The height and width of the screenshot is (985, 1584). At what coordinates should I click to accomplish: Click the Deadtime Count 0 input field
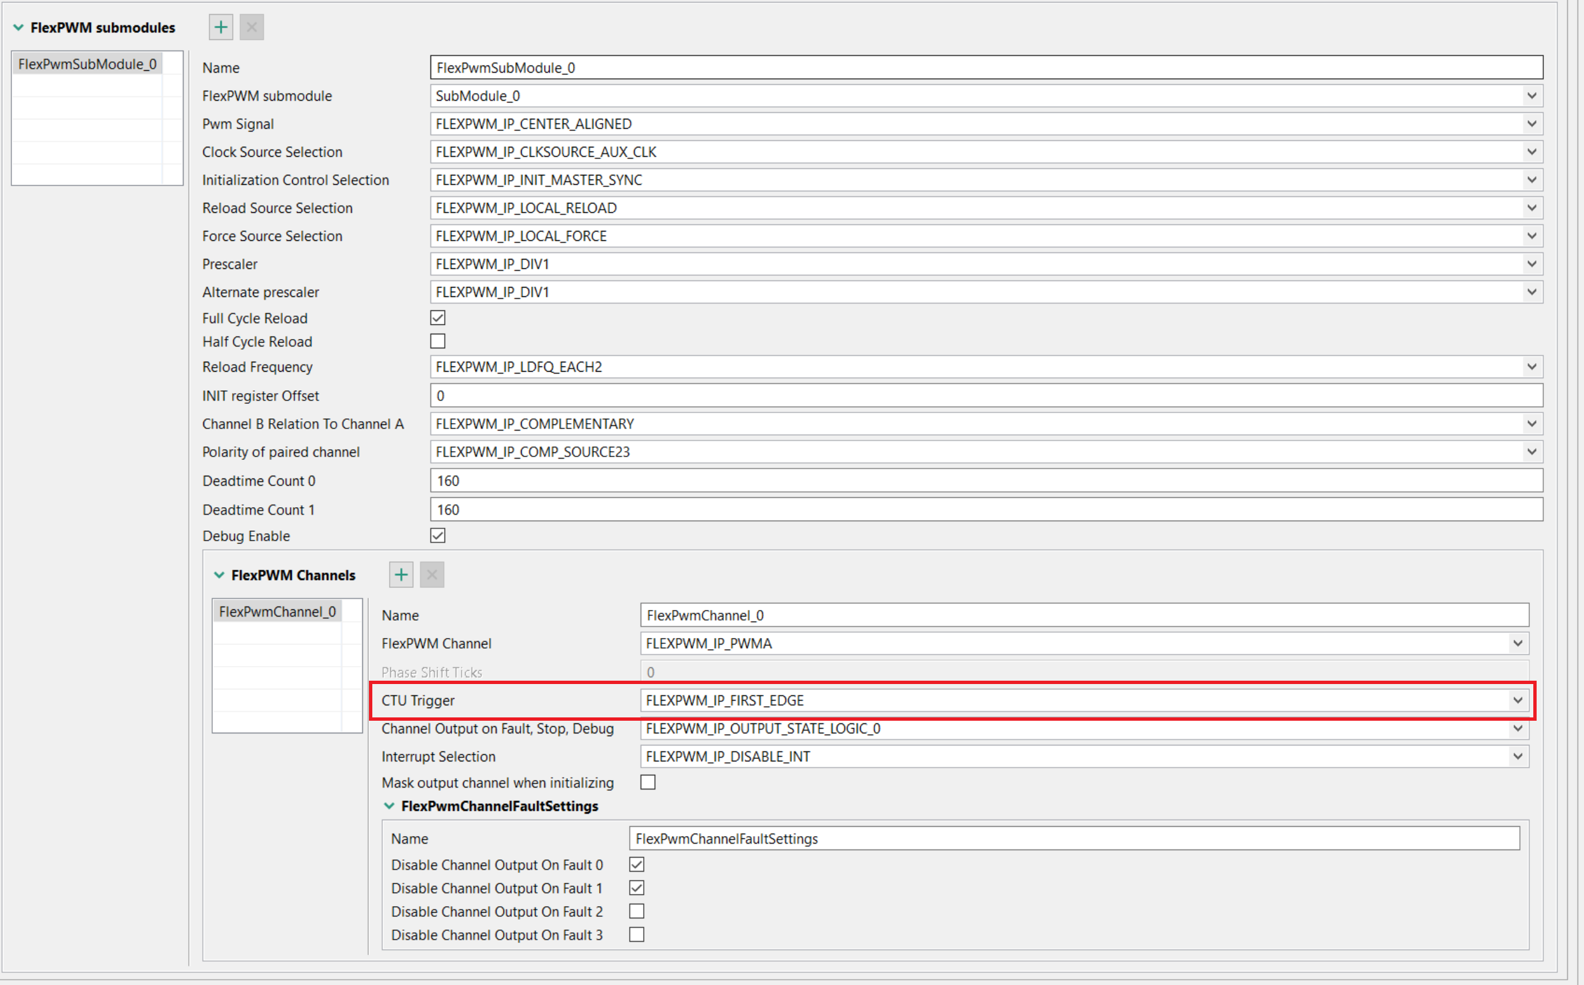click(986, 480)
